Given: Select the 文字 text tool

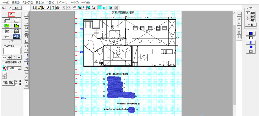Looking at the screenshot, I should point(7,37).
